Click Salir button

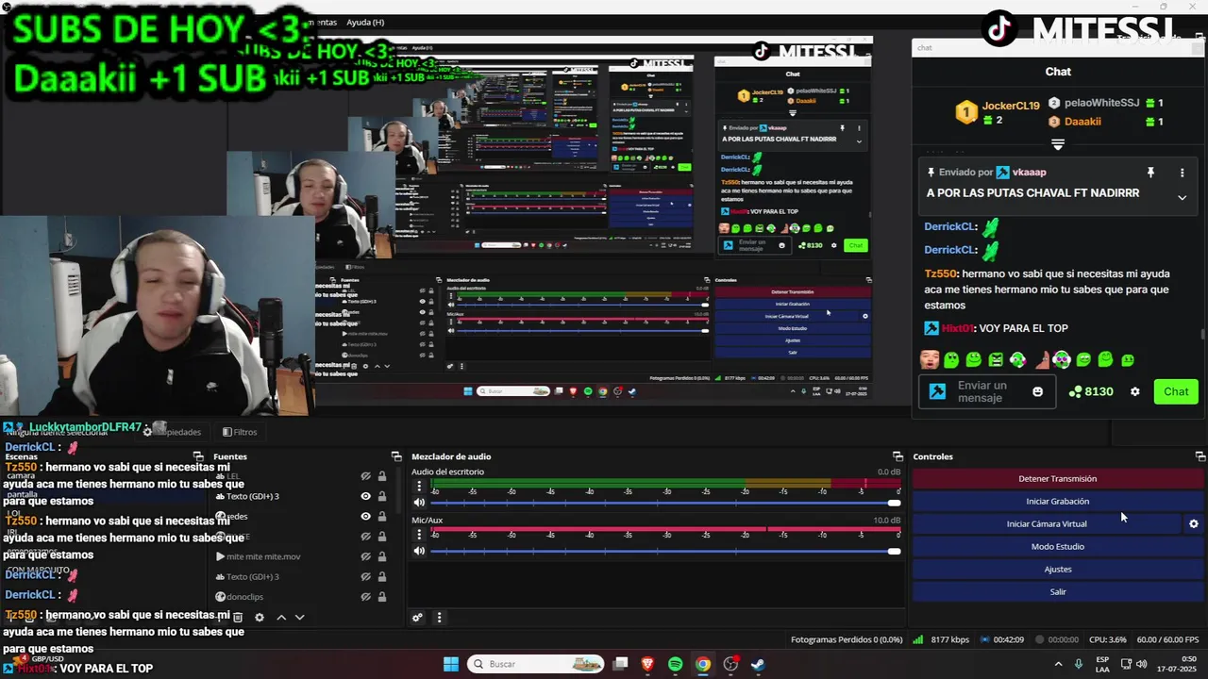pyautogui.click(x=1057, y=591)
